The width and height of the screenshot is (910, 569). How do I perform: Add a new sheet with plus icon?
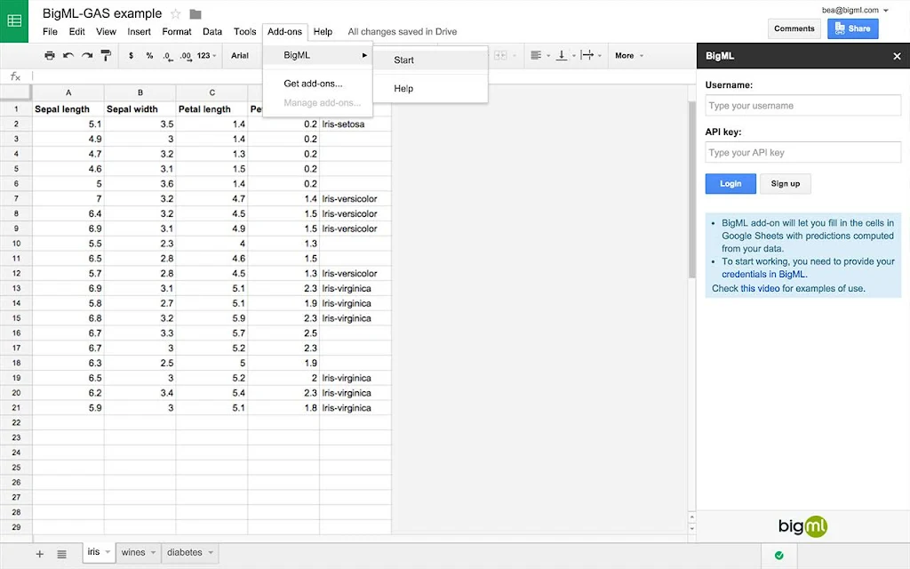coord(39,554)
